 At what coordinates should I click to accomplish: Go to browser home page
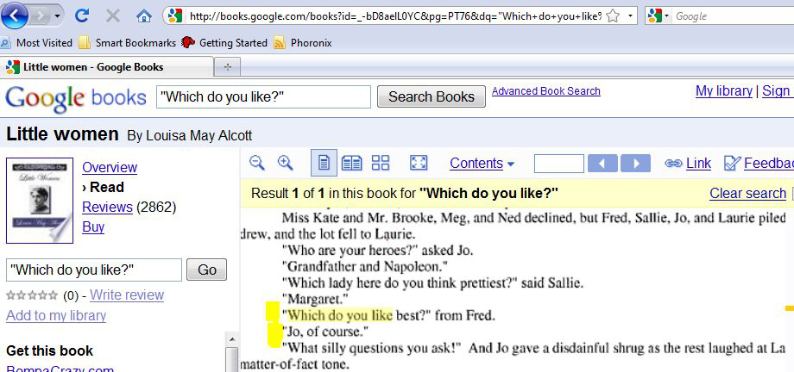[144, 15]
